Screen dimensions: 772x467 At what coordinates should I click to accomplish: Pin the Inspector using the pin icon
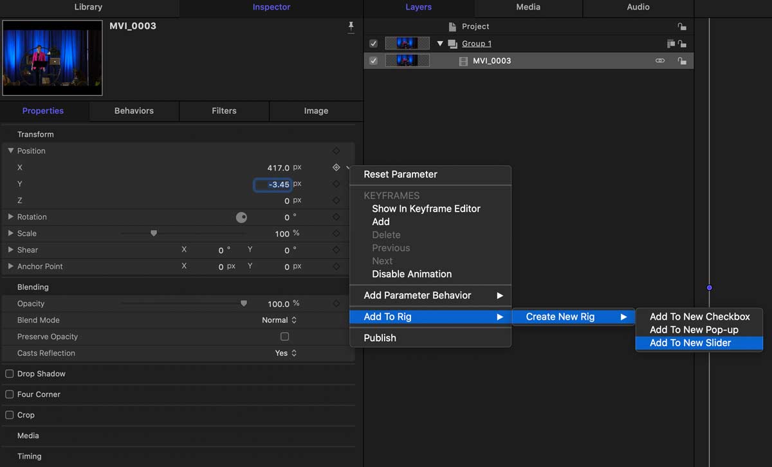pyautogui.click(x=351, y=26)
